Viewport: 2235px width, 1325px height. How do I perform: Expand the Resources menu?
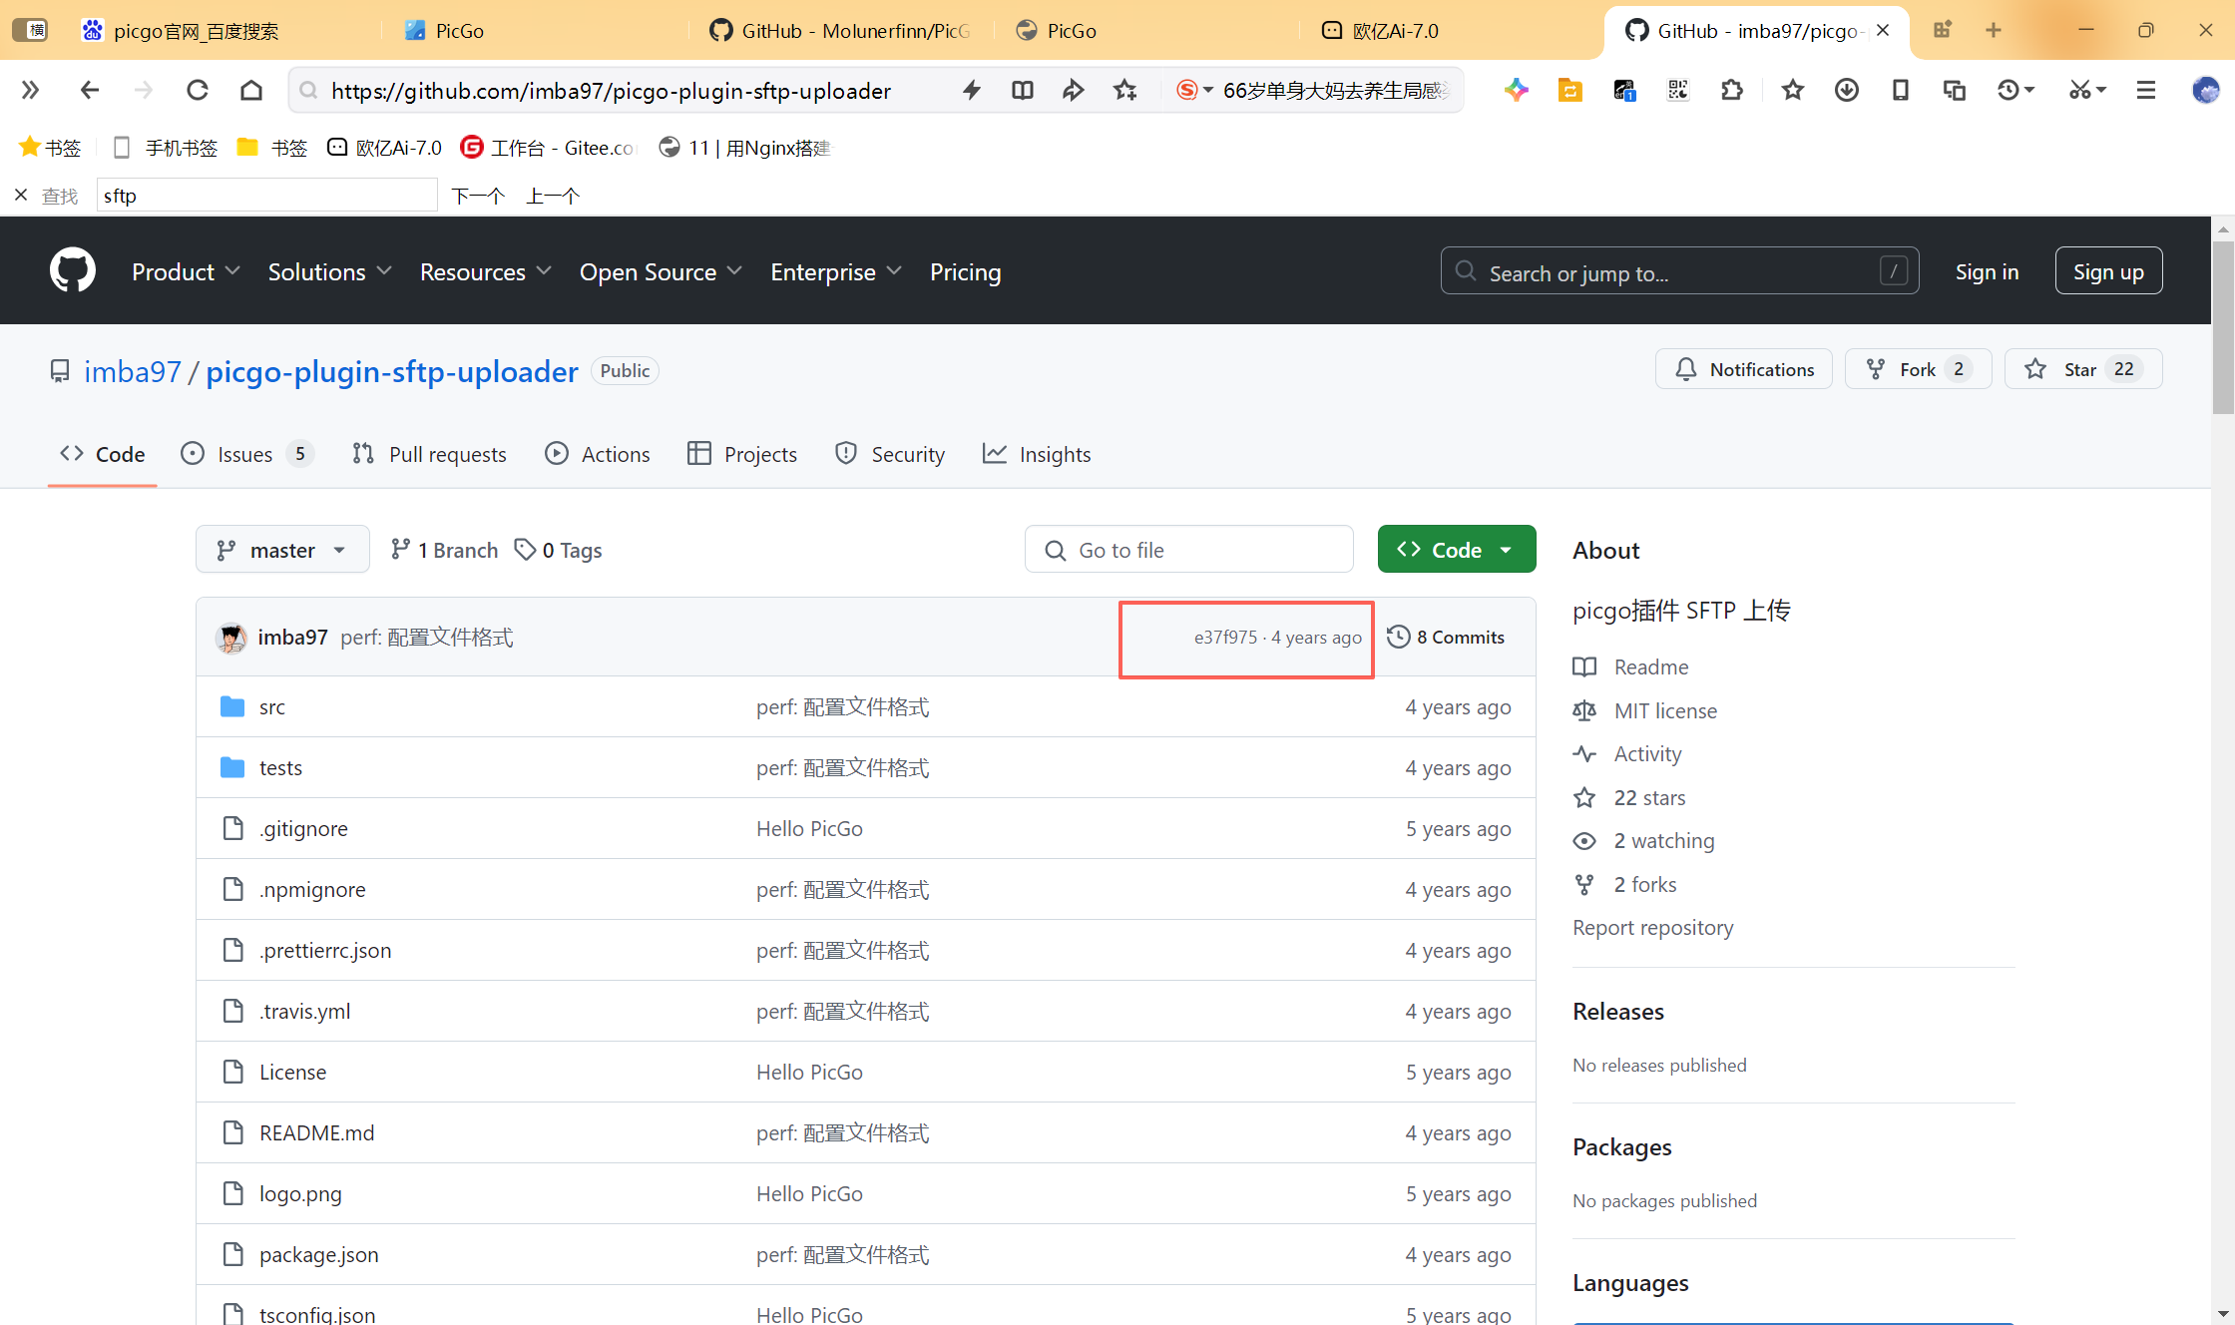(x=485, y=271)
